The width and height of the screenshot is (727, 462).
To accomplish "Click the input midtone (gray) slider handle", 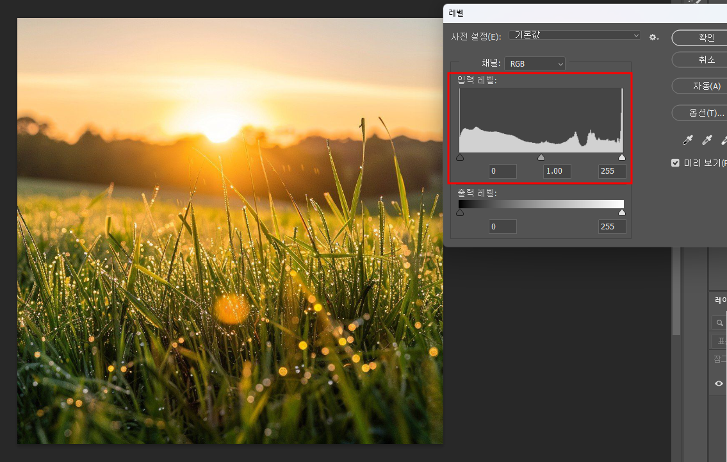I will click(541, 157).
